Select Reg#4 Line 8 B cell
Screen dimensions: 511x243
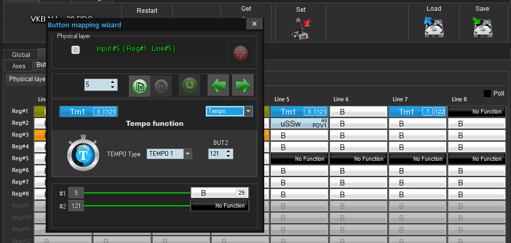[x=477, y=147]
